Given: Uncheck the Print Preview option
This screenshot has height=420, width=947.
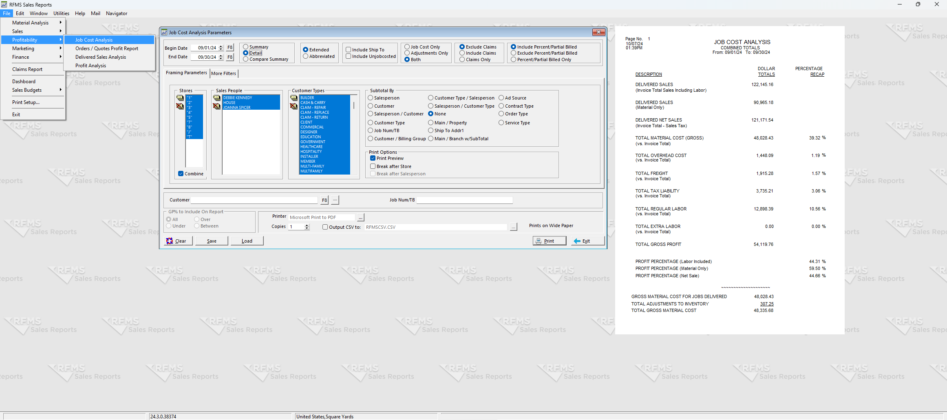Looking at the screenshot, I should click(x=373, y=158).
